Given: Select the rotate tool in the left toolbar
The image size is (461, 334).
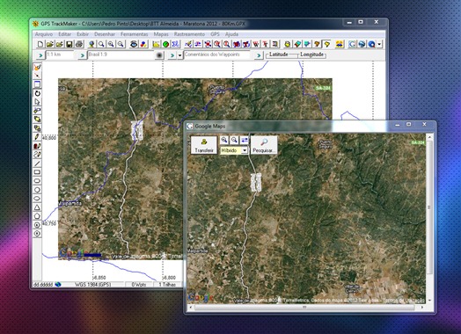Looking at the screenshot, I should click(x=37, y=93).
